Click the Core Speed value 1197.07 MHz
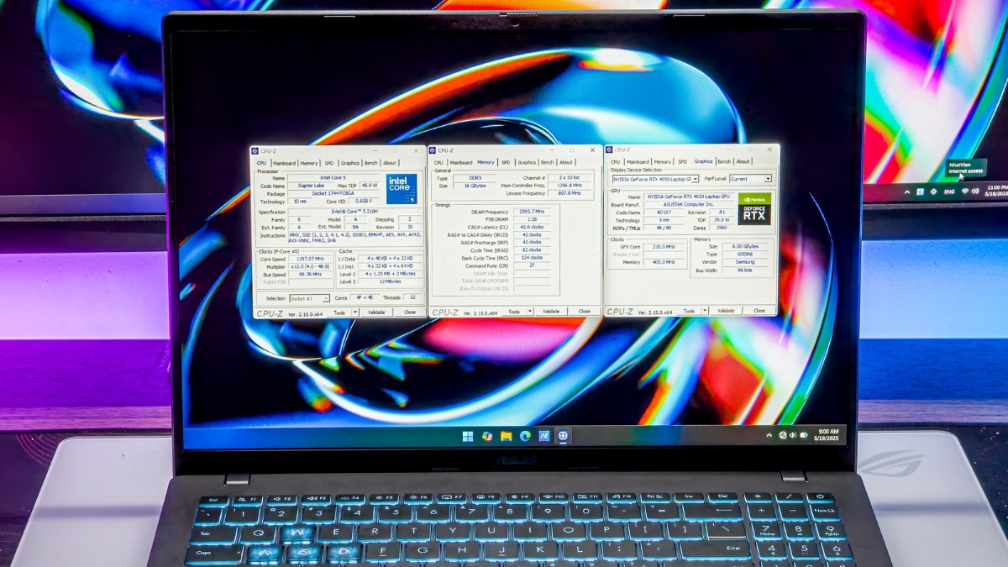 [311, 259]
